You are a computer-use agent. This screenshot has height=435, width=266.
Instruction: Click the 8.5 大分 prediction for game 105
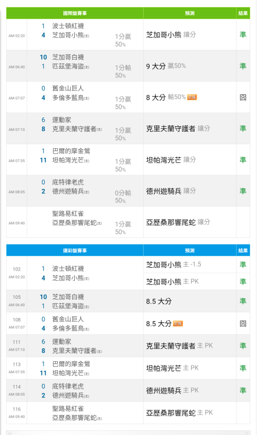[x=159, y=301]
